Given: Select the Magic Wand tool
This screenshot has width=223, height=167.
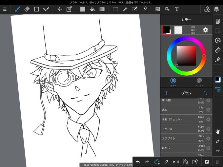Looking at the screenshot, I should [x=125, y=9].
